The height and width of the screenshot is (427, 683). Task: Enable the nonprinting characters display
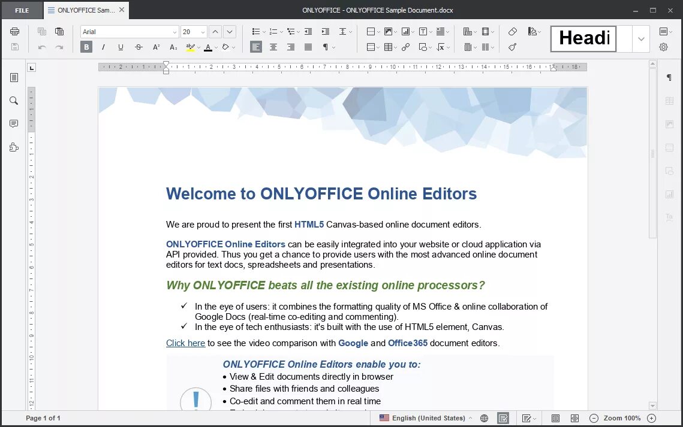click(325, 46)
